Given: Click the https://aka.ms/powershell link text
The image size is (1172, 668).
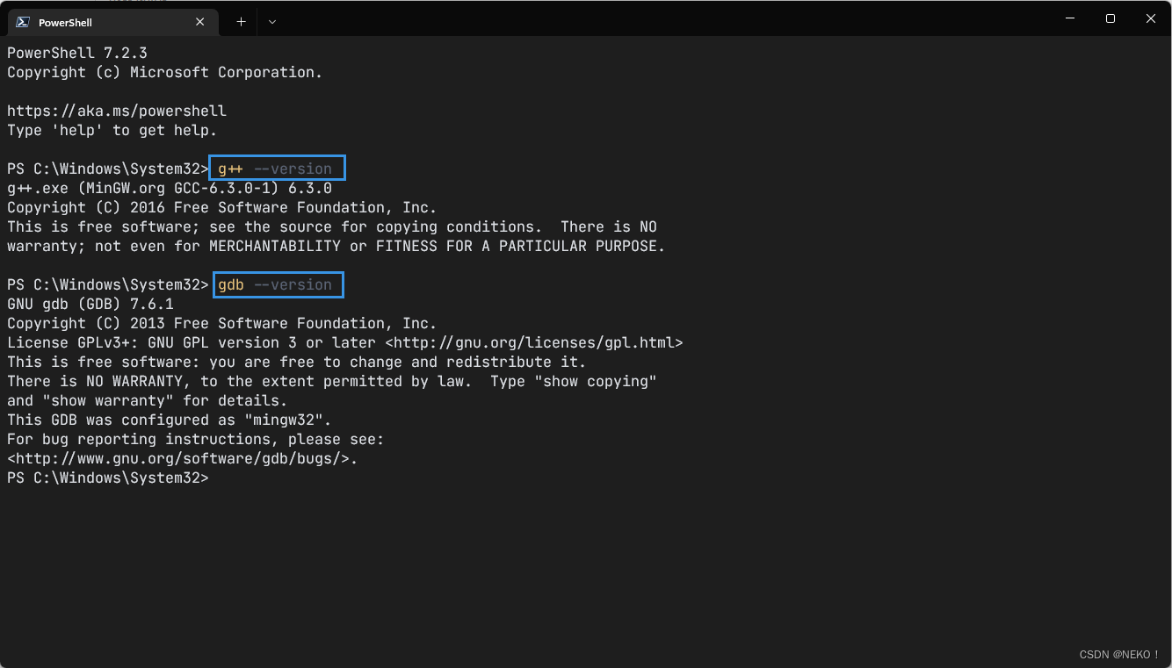Looking at the screenshot, I should 117,111.
